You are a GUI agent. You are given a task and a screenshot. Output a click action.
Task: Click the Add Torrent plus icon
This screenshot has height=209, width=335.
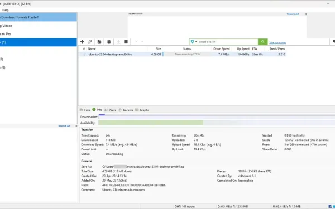pyautogui.click(x=82, y=42)
